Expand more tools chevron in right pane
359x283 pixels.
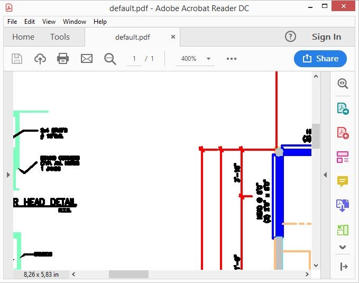[x=343, y=247]
